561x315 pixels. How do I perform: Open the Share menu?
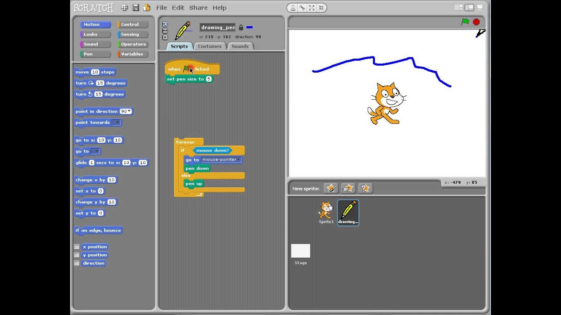coord(199,8)
